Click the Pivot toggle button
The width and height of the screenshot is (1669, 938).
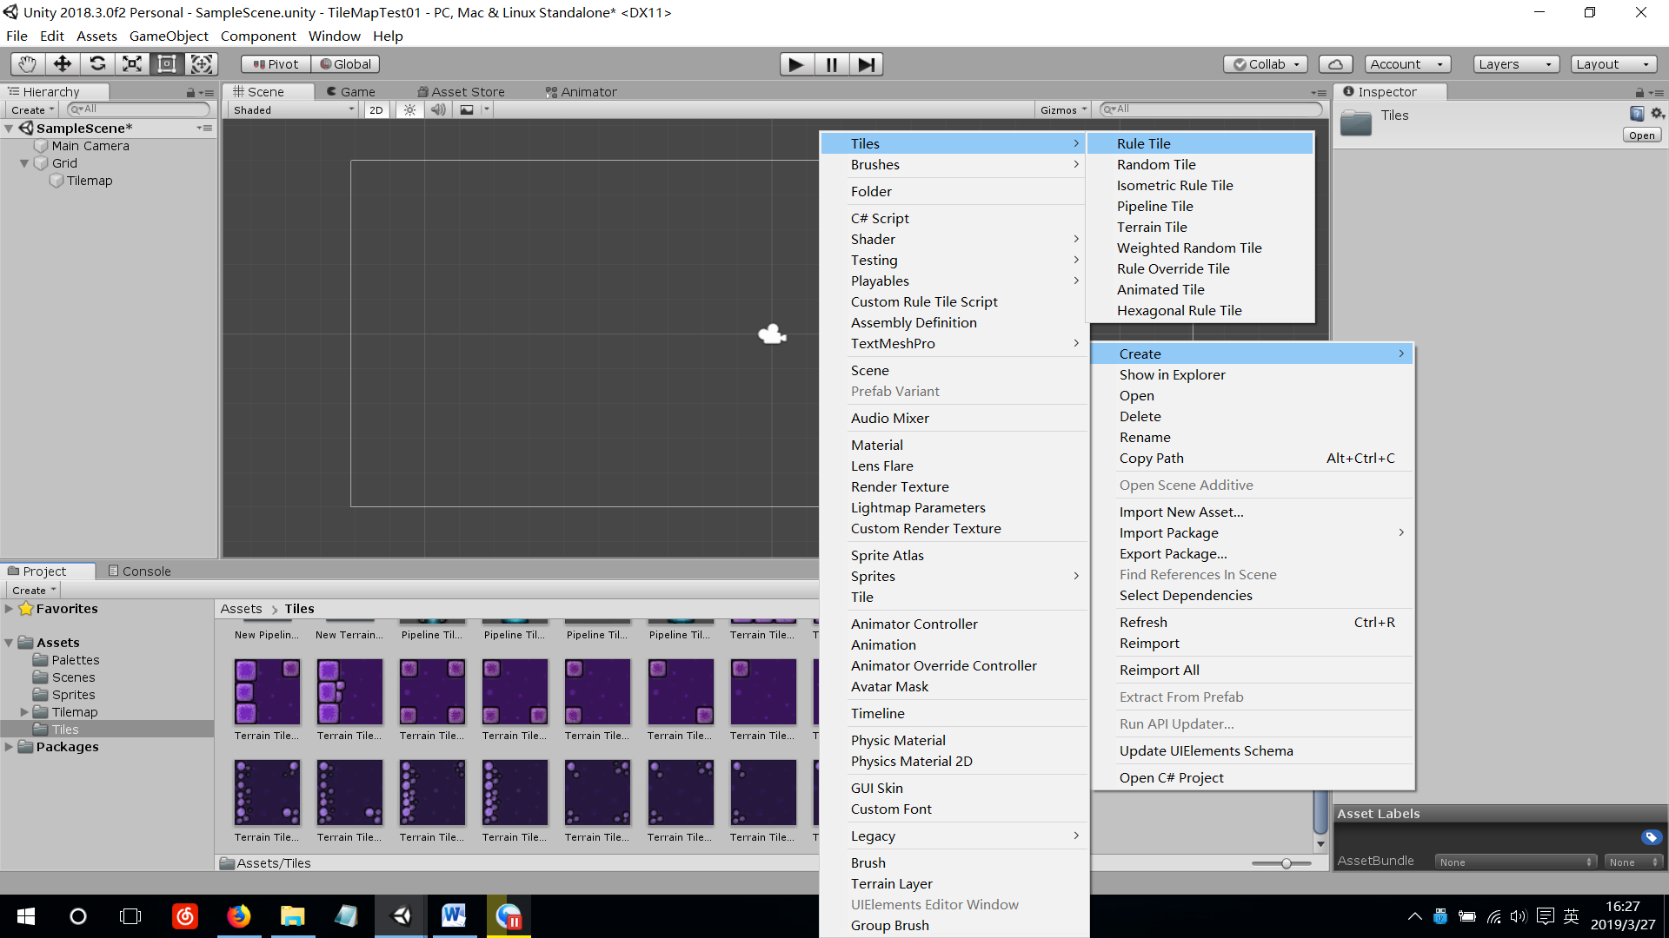click(276, 64)
